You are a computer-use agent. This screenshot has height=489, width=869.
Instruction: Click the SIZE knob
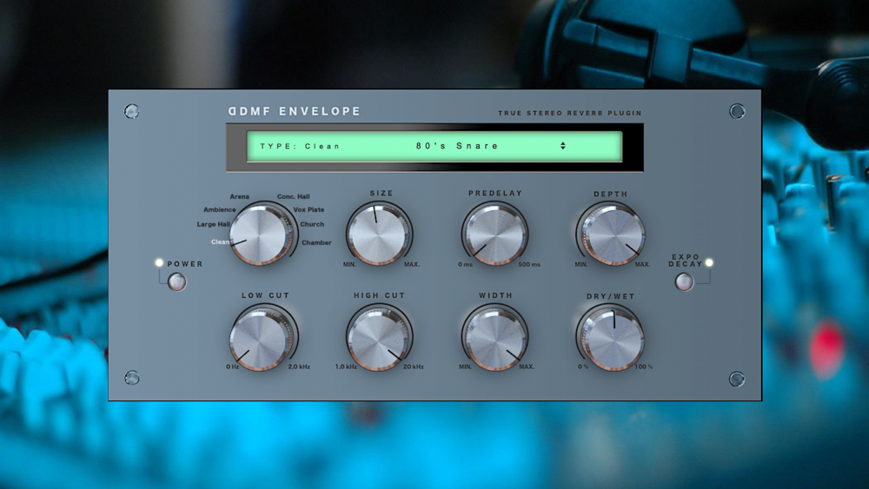[x=379, y=233]
